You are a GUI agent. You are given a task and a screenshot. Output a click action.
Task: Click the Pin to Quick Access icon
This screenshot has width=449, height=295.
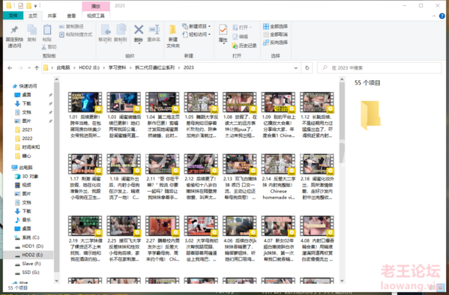point(14,30)
